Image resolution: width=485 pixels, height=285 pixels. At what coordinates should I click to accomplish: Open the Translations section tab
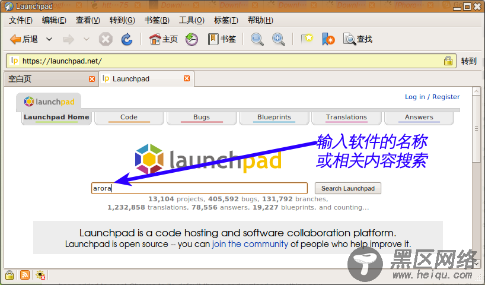[x=346, y=118]
